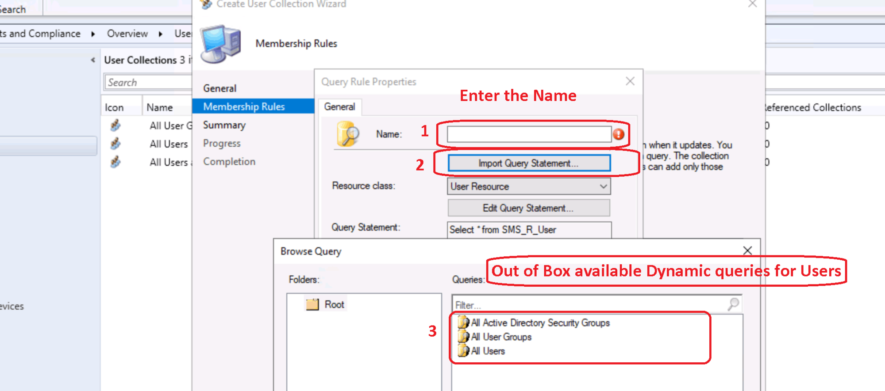Click the All Users collection icon in list
The width and height of the screenshot is (885, 391).
click(115, 144)
